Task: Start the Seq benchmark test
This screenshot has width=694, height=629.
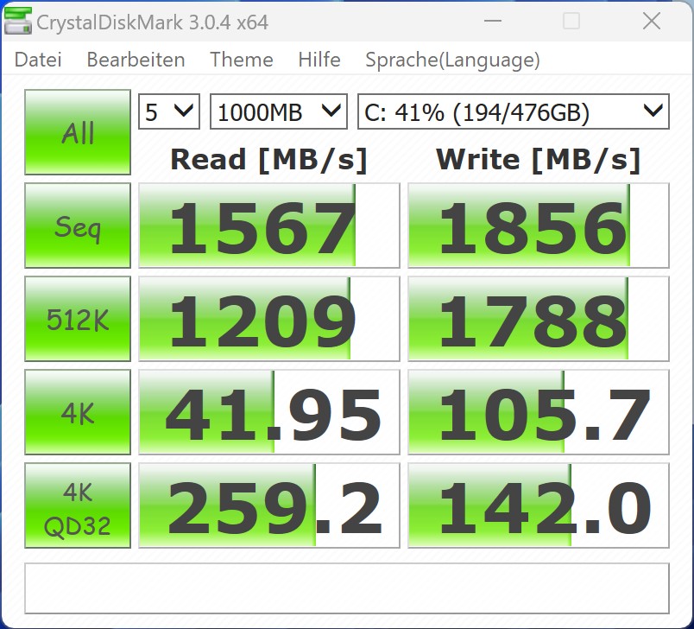Action: pyautogui.click(x=78, y=226)
